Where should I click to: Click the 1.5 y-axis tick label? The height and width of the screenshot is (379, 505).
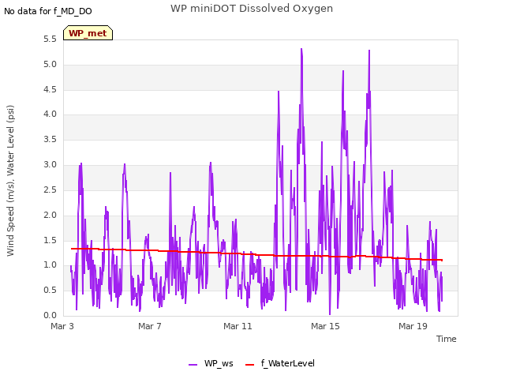click(x=50, y=240)
